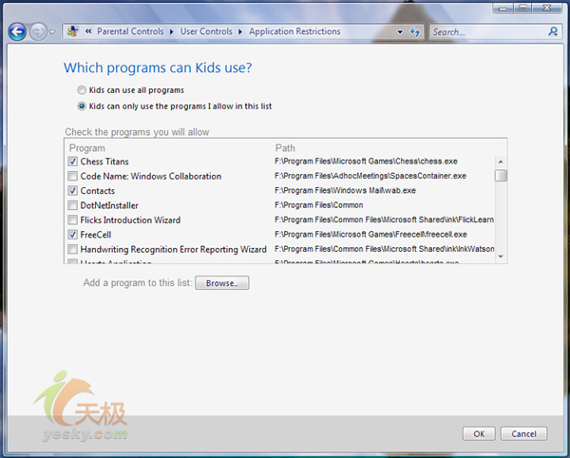Viewport: 570px width, 458px height.
Task: Click the Browse button
Action: pos(222,283)
